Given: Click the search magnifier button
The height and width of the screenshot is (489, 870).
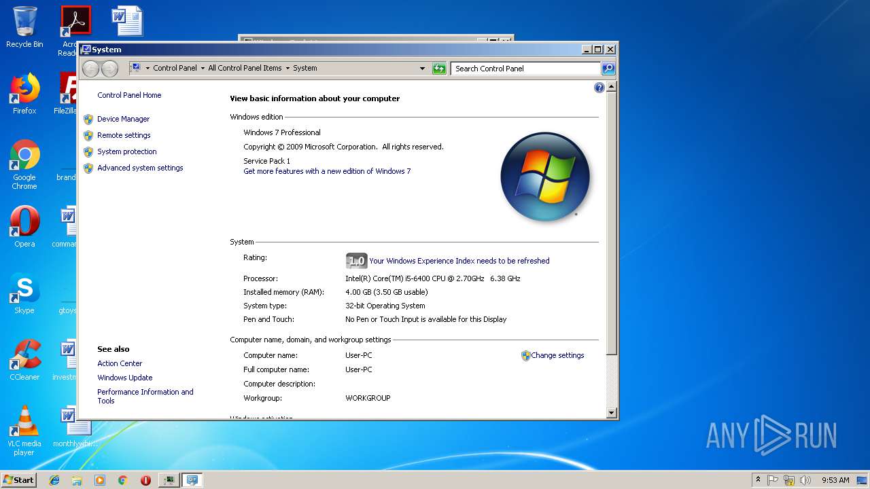Looking at the screenshot, I should (x=608, y=68).
